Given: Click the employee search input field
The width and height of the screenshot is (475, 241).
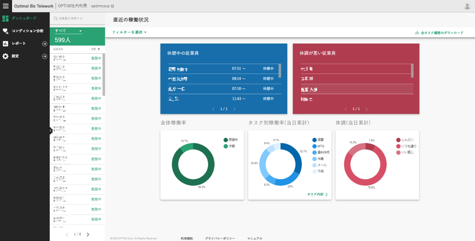Looking at the screenshot, I should pyautogui.click(x=77, y=18).
